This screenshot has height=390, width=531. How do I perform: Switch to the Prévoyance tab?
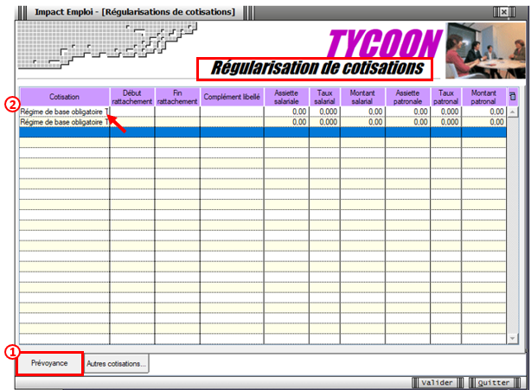coord(49,363)
